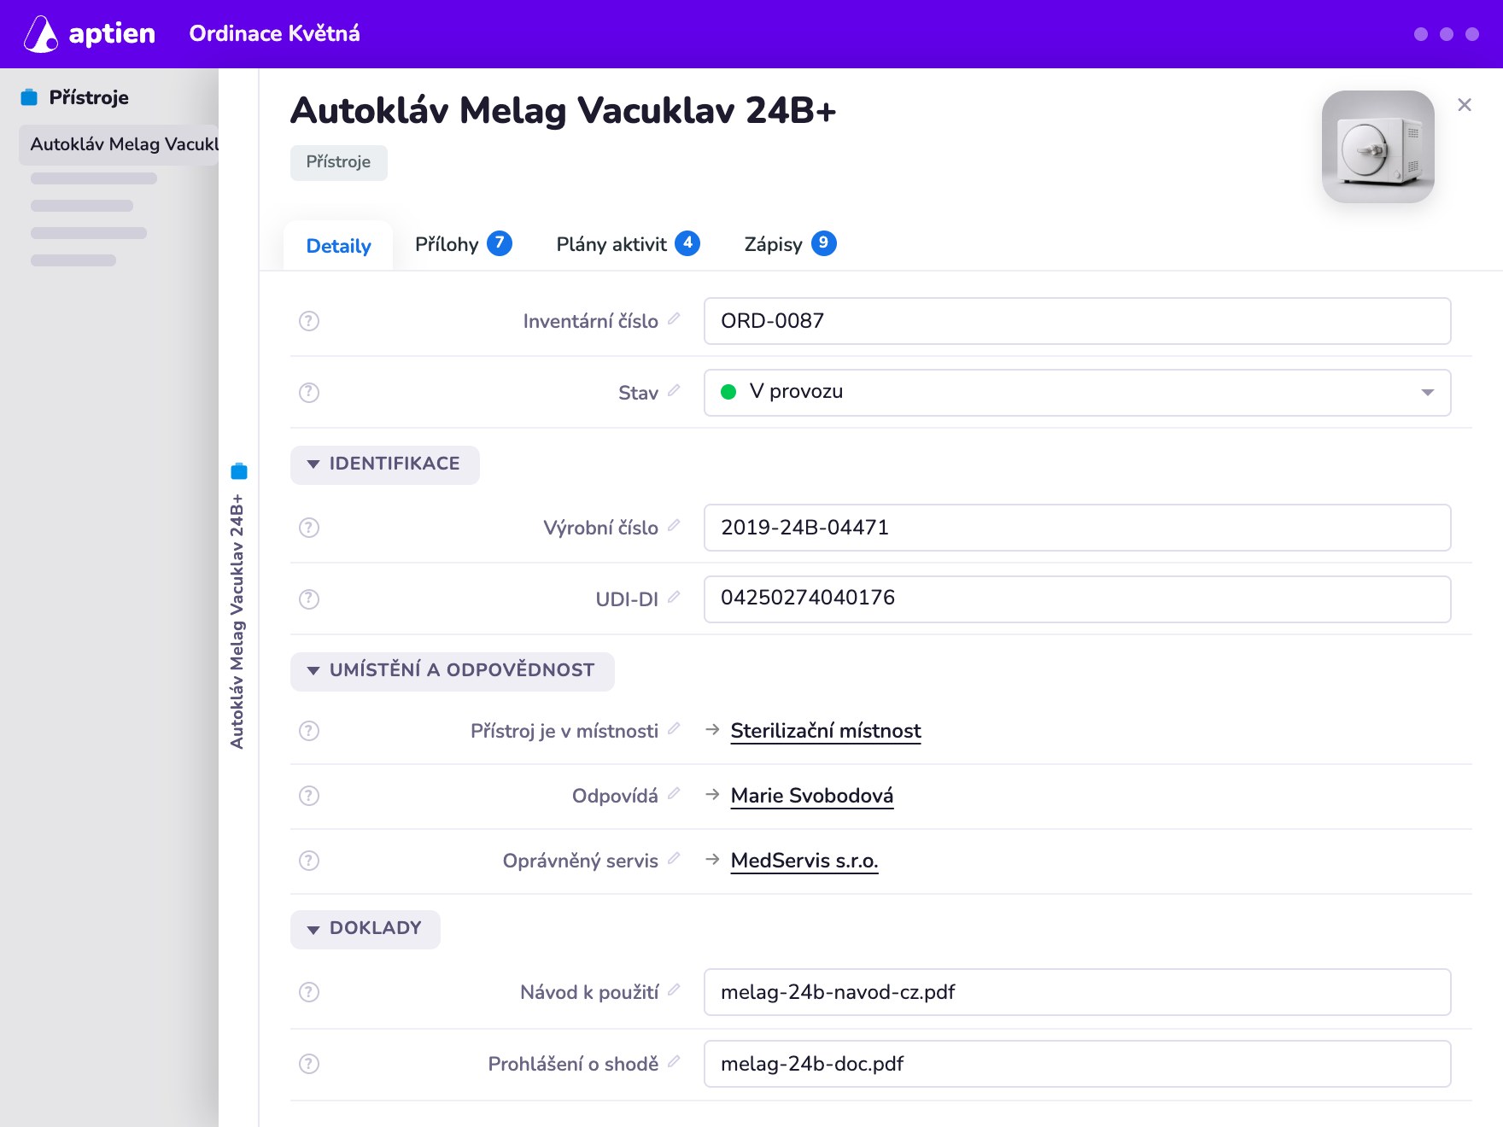Collapse the IDENTIFIKACE section
1503x1127 pixels.
(384, 464)
